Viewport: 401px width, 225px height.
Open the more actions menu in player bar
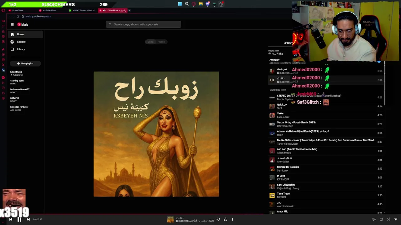tap(232, 219)
